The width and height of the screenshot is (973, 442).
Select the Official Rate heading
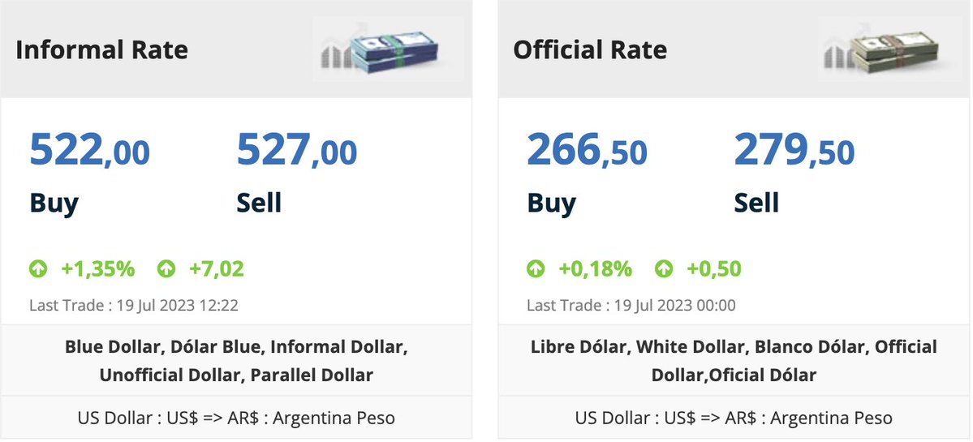pos(590,49)
